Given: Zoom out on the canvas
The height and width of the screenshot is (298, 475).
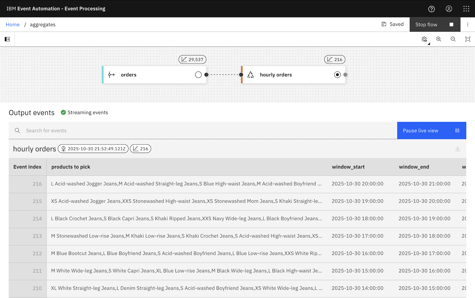Looking at the screenshot, I should (x=453, y=39).
